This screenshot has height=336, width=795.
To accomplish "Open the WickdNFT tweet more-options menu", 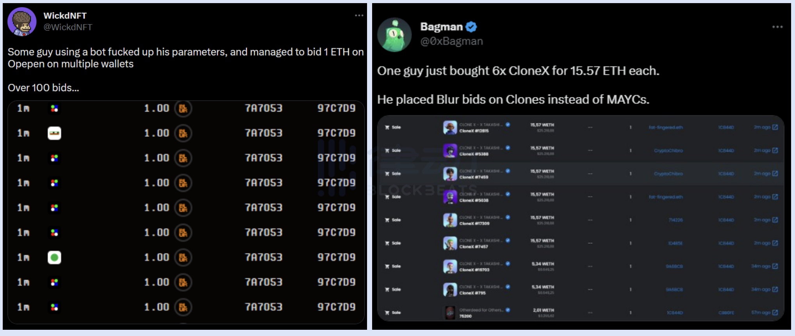I will [x=359, y=16].
